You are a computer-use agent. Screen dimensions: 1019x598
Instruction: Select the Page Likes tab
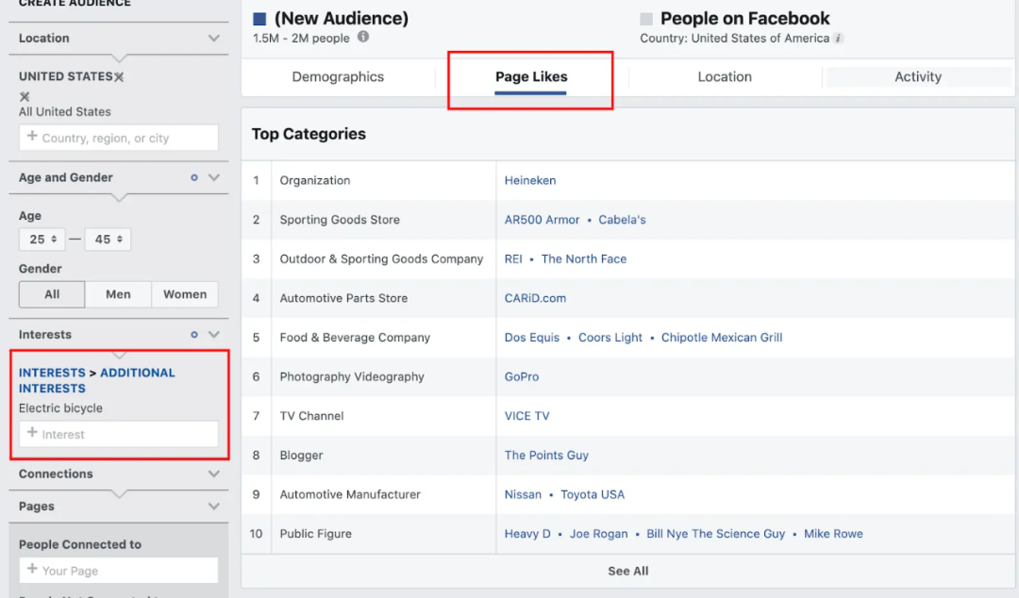pos(531,76)
